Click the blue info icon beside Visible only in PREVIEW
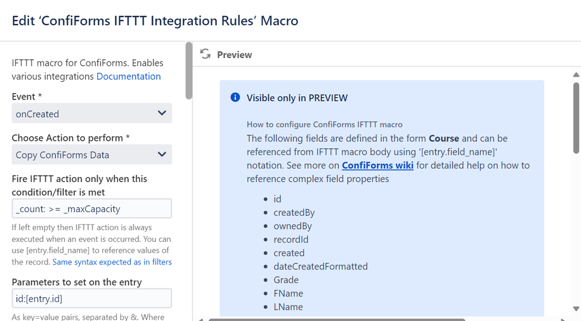Viewport: 581px width, 321px height. coord(235,98)
